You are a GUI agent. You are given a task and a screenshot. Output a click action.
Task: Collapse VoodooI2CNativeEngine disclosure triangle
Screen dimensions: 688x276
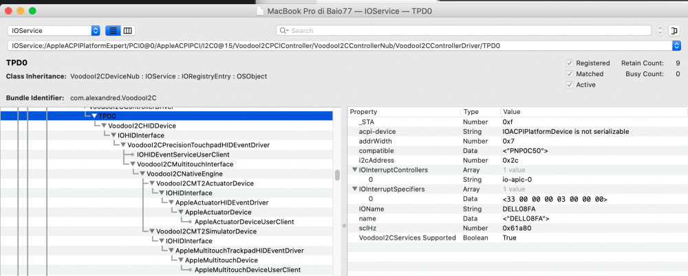[142, 174]
